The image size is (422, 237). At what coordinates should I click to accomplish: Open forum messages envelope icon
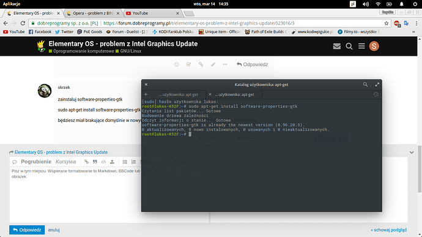click(337, 47)
